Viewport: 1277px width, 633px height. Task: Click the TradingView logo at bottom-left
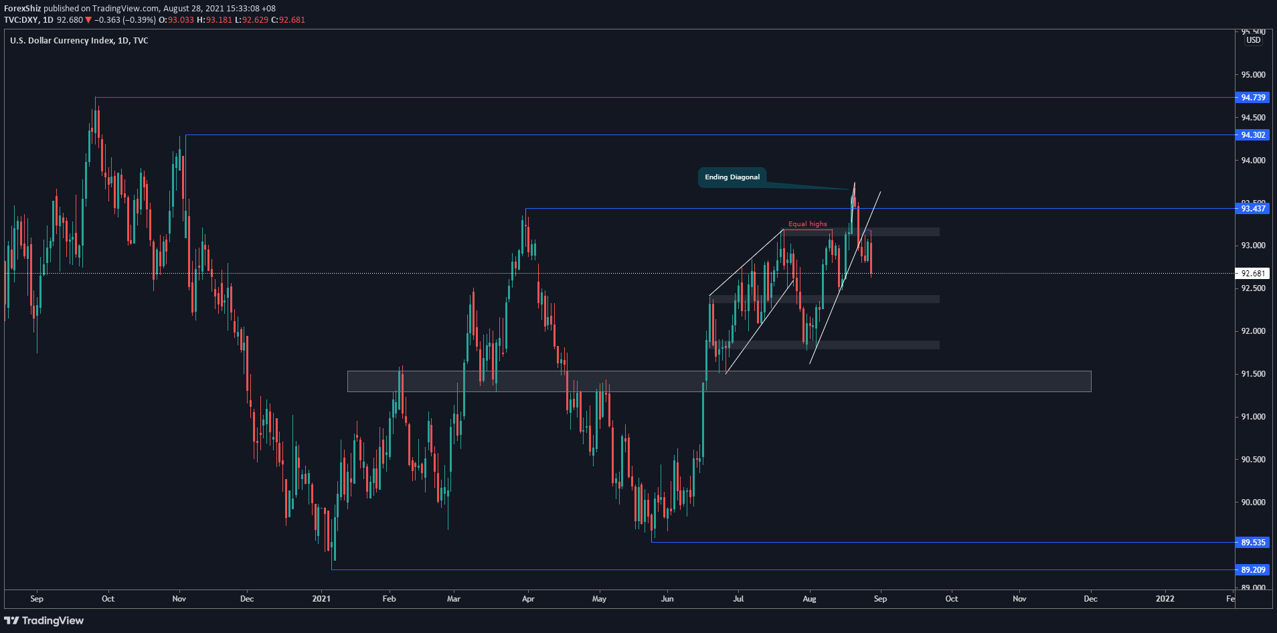click(x=44, y=620)
